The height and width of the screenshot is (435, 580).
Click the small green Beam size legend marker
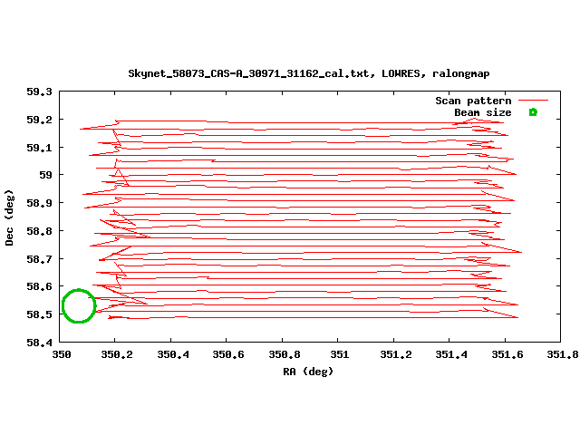(533, 112)
